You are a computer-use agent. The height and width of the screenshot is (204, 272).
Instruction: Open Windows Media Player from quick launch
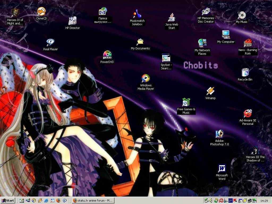point(34,201)
